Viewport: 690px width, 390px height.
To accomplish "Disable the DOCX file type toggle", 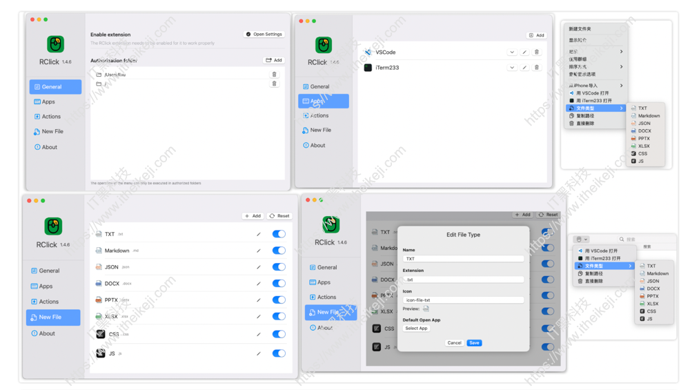I will coord(279,284).
